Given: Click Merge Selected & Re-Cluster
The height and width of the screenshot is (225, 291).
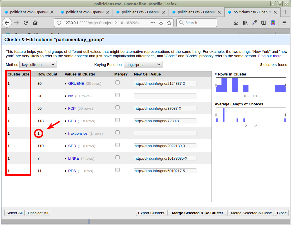Looking at the screenshot, I should tap(198, 213).
